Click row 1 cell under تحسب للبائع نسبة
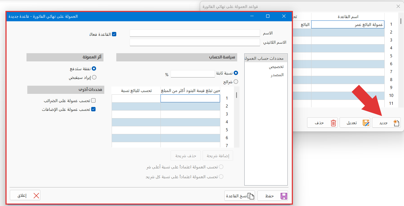 pyautogui.click(x=136, y=98)
